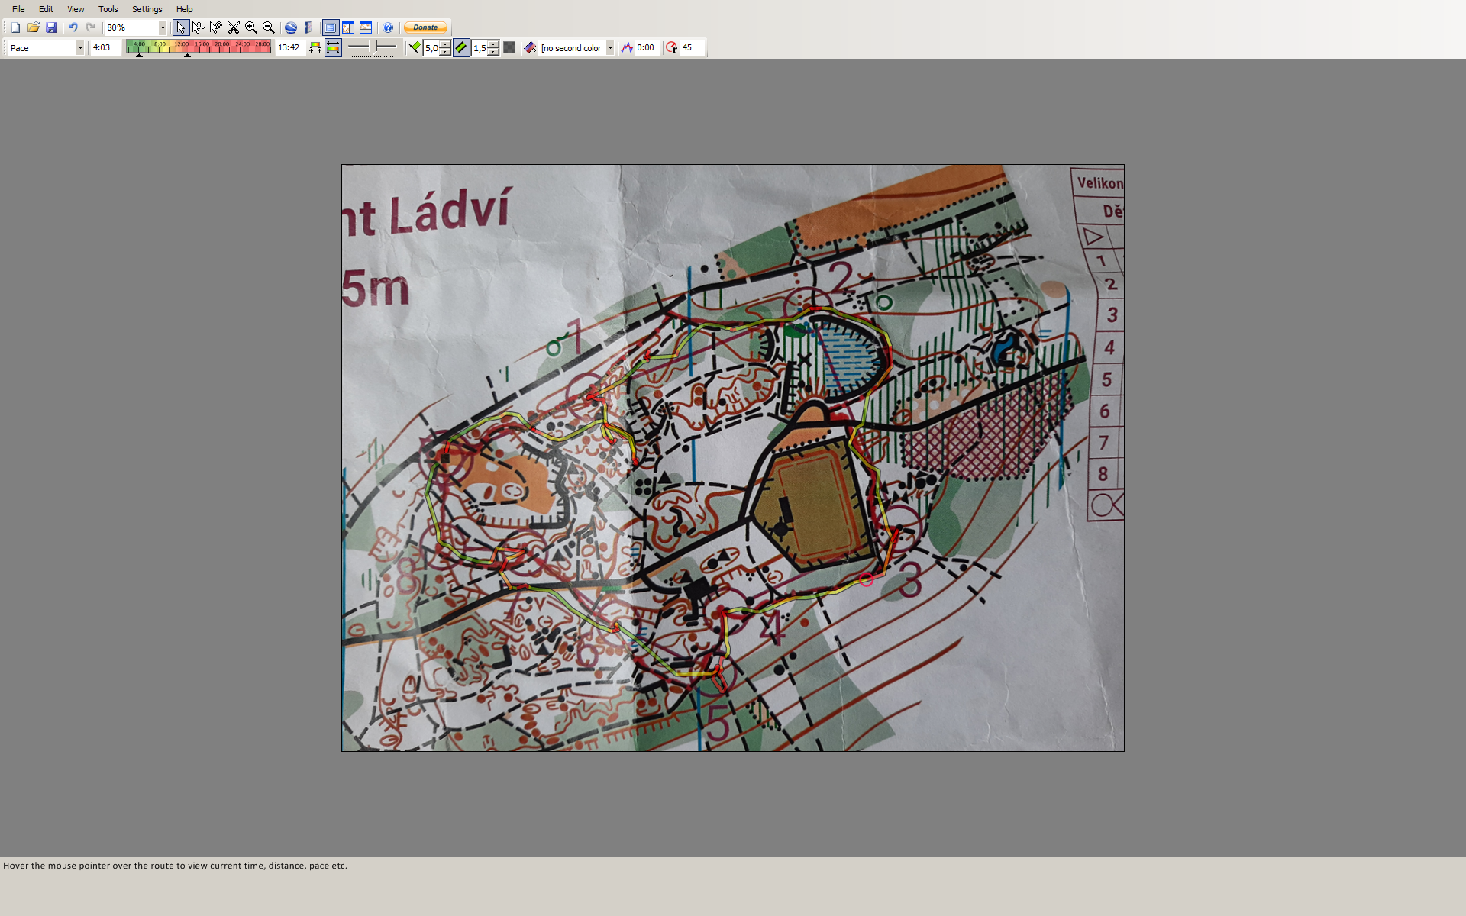The height and width of the screenshot is (916, 1466).
Task: Click the auto-adjust color range icon
Action: click(x=315, y=47)
